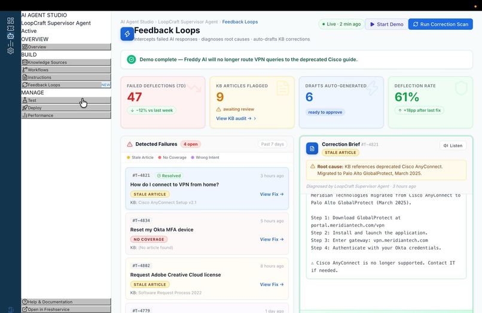This screenshot has width=482, height=313.
Task: Click View Fix on Adobe Creative Cloud ticket
Action: point(271,284)
